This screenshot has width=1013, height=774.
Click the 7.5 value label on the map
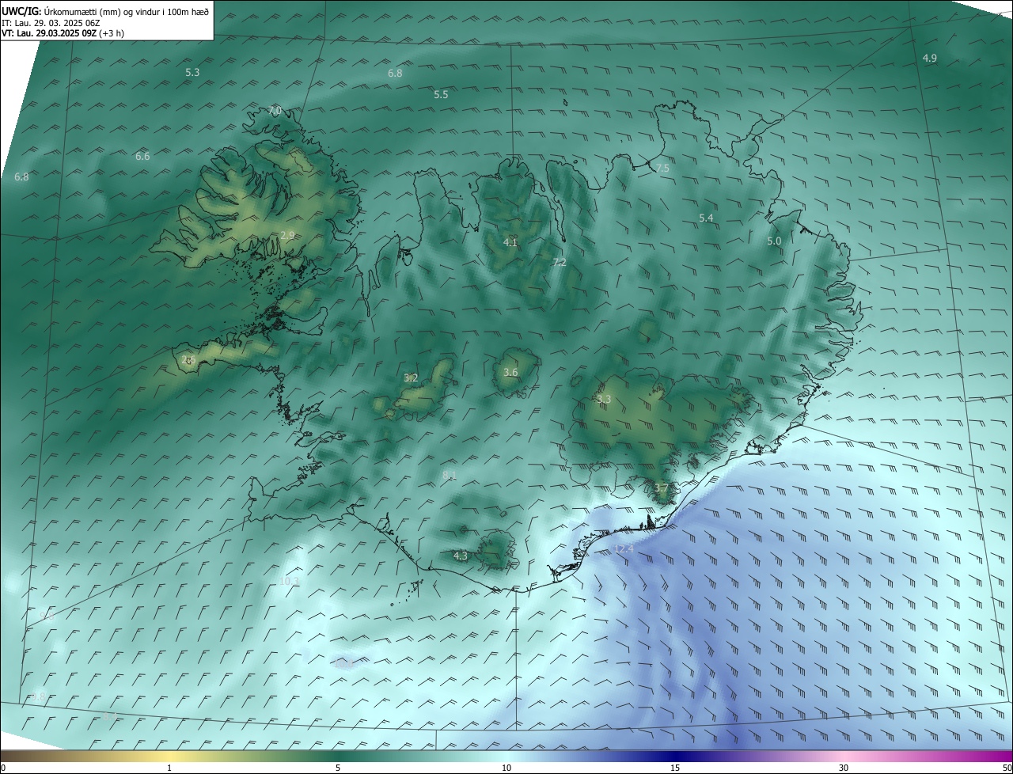[x=662, y=168]
